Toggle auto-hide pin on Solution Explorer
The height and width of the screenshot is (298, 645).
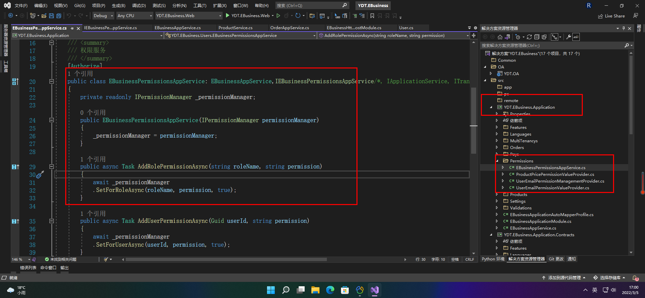click(624, 28)
